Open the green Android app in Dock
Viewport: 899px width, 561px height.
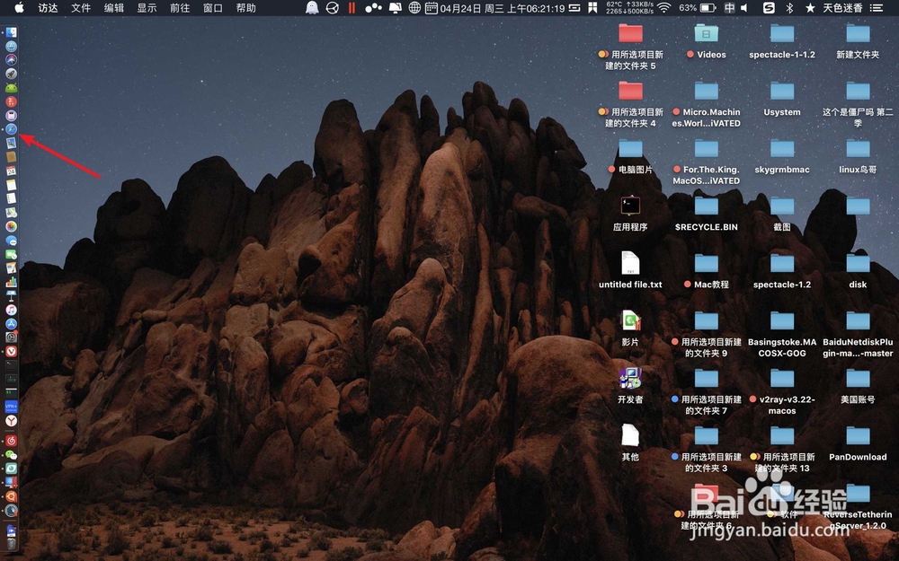(11, 88)
